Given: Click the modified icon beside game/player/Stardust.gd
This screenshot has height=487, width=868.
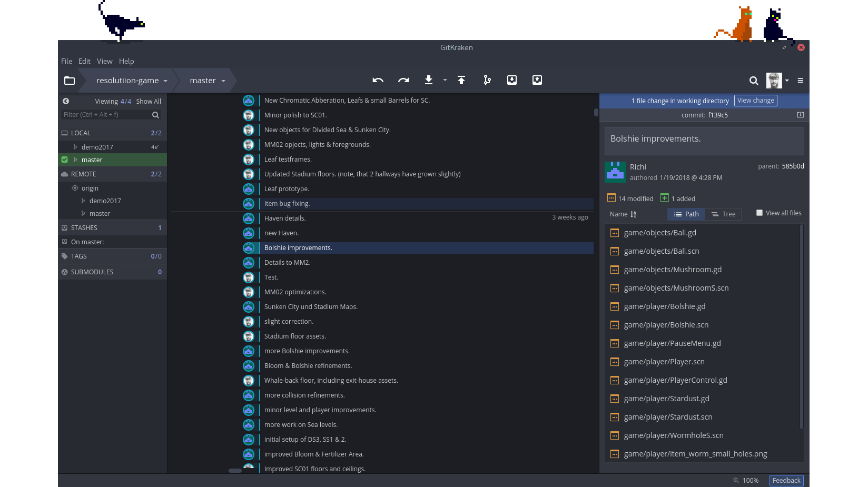Looking at the screenshot, I should click(614, 399).
